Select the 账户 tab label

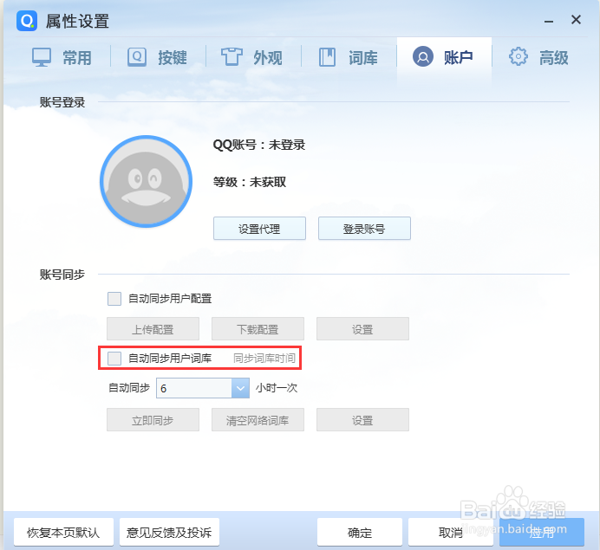(x=459, y=57)
